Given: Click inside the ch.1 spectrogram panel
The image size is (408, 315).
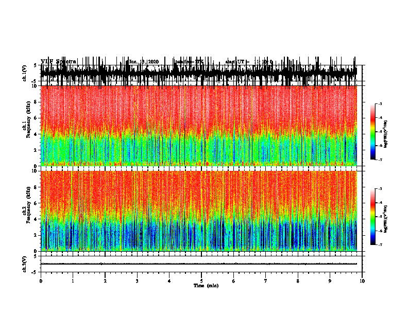Looking at the screenshot, I should [198, 126].
